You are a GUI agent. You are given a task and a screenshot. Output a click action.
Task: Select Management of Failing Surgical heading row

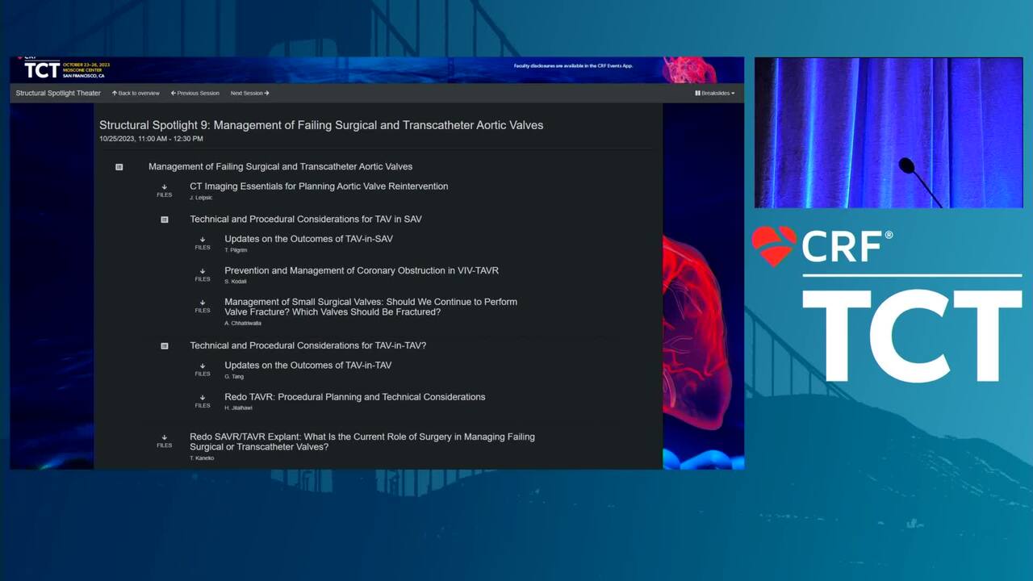280,167
